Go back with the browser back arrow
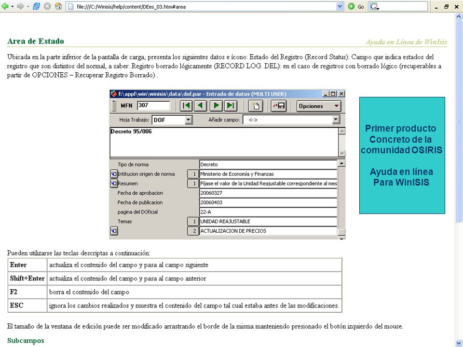Viewport: 463px width, 347px height. (x=5, y=6)
